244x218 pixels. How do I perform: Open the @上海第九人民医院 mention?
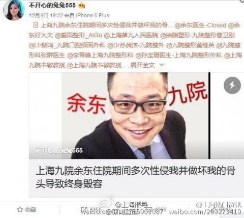(x=131, y=35)
